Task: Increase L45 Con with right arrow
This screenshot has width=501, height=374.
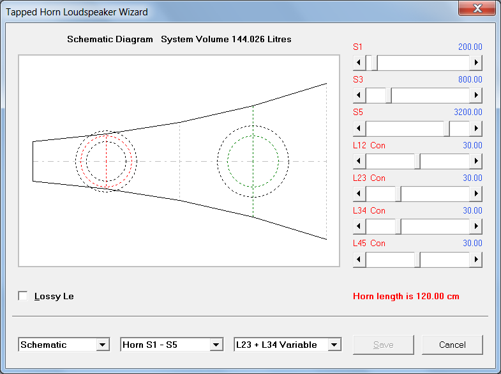Action: point(475,260)
